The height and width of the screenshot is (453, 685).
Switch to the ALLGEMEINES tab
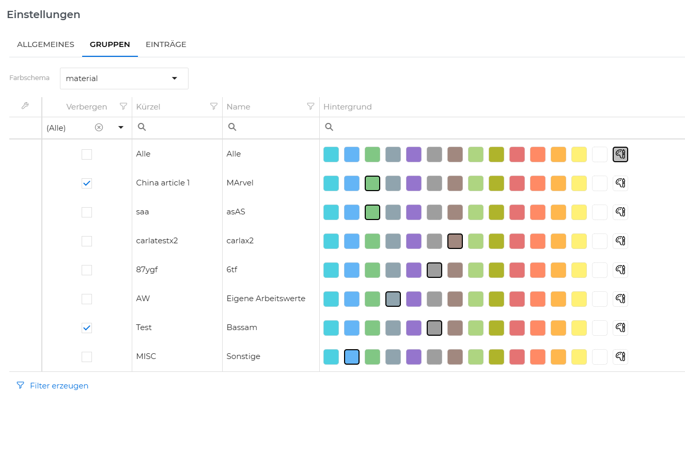coord(45,44)
